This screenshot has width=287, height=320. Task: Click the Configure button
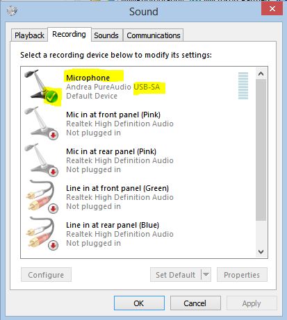46,275
